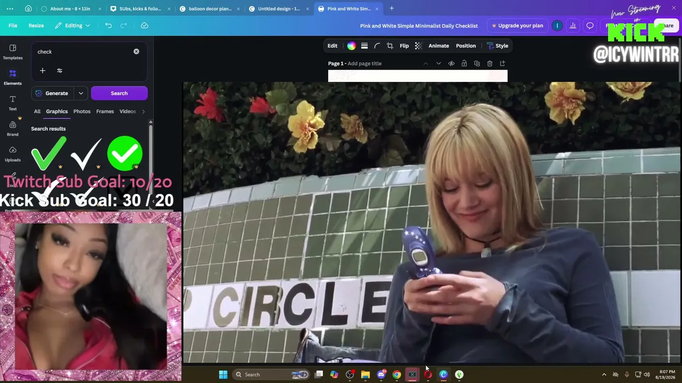Open the transparency checkerboard icon
This screenshot has width=682, height=383.
(418, 46)
